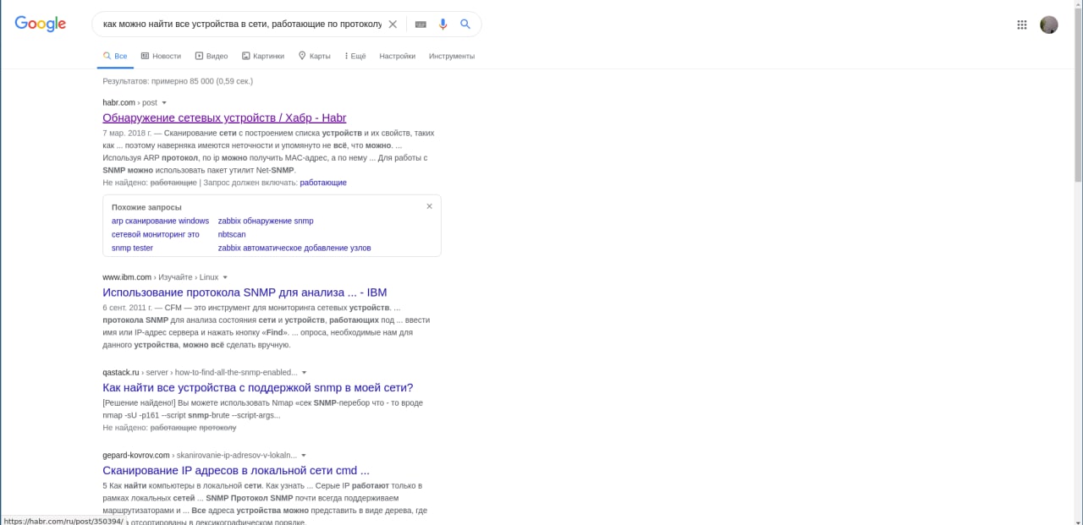Clear the search query with X icon

click(393, 25)
